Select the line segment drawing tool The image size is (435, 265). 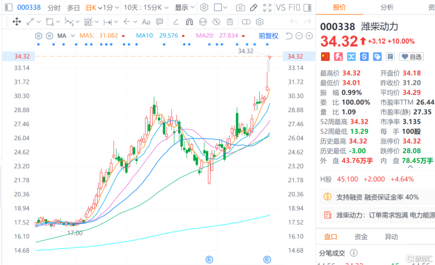pos(30,22)
